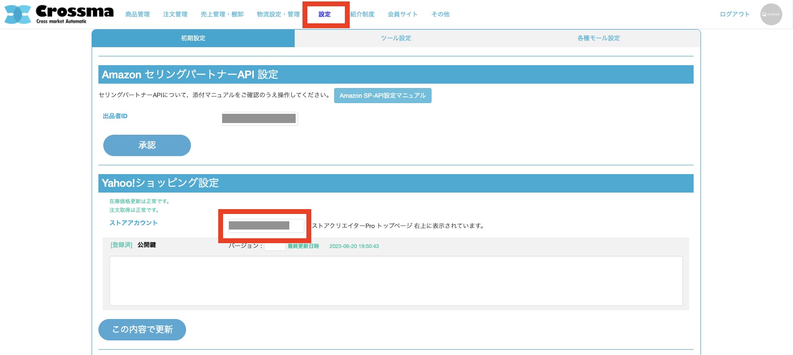Open the user avatar profile icon
Viewport: 793px width, 355px height.
pos(771,14)
